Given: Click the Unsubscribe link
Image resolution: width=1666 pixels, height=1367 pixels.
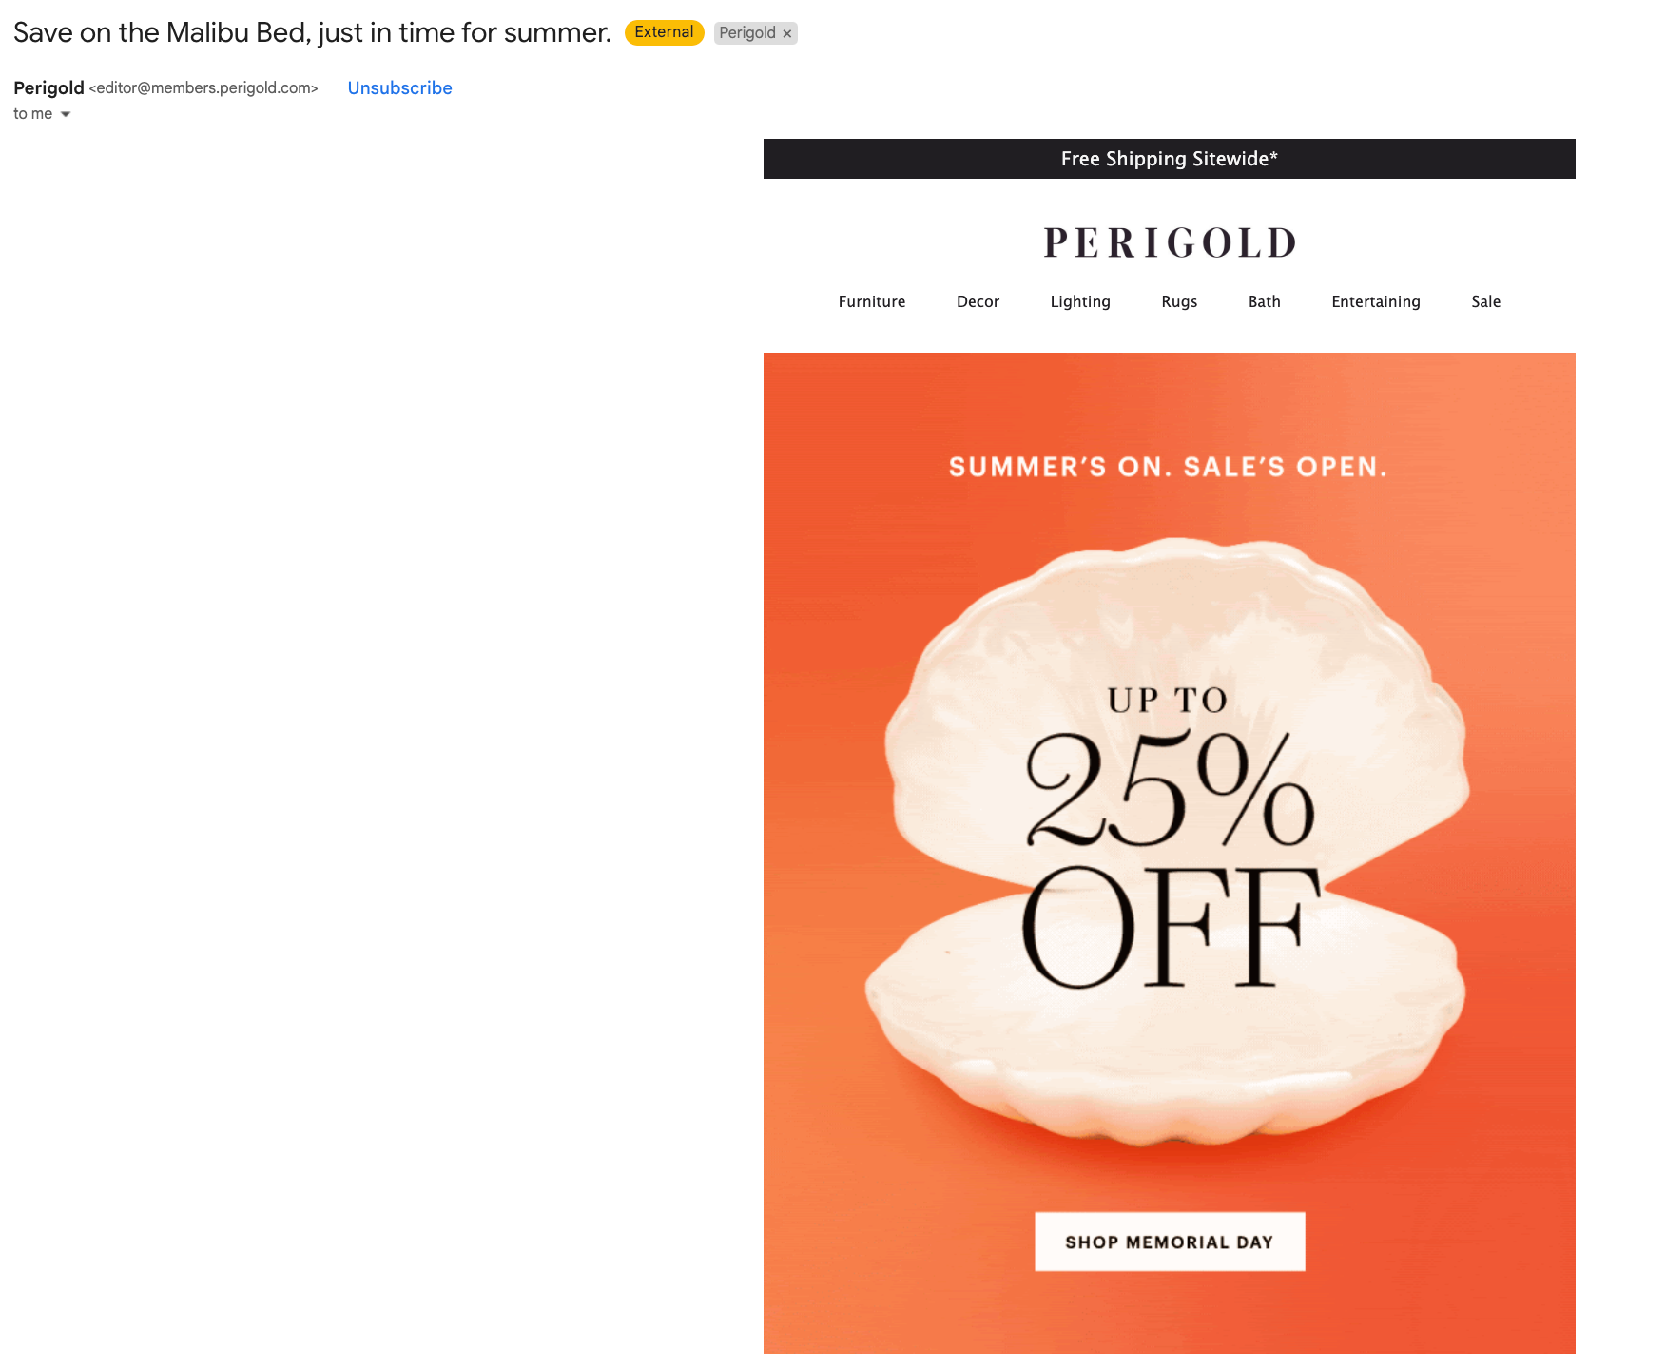Looking at the screenshot, I should click(399, 87).
